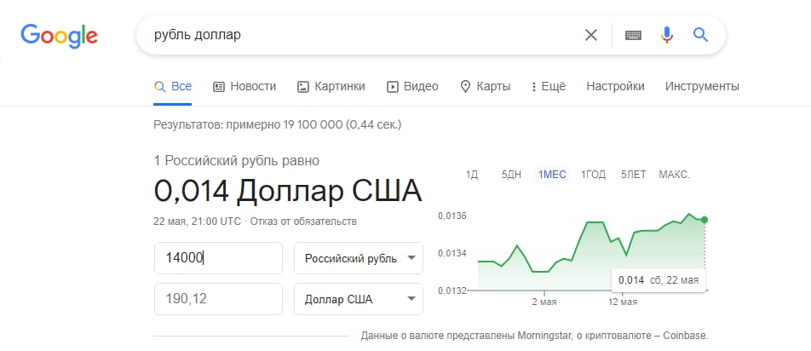Clear the search query with X icon
Image resolution: width=811 pixels, height=351 pixels.
pos(591,35)
